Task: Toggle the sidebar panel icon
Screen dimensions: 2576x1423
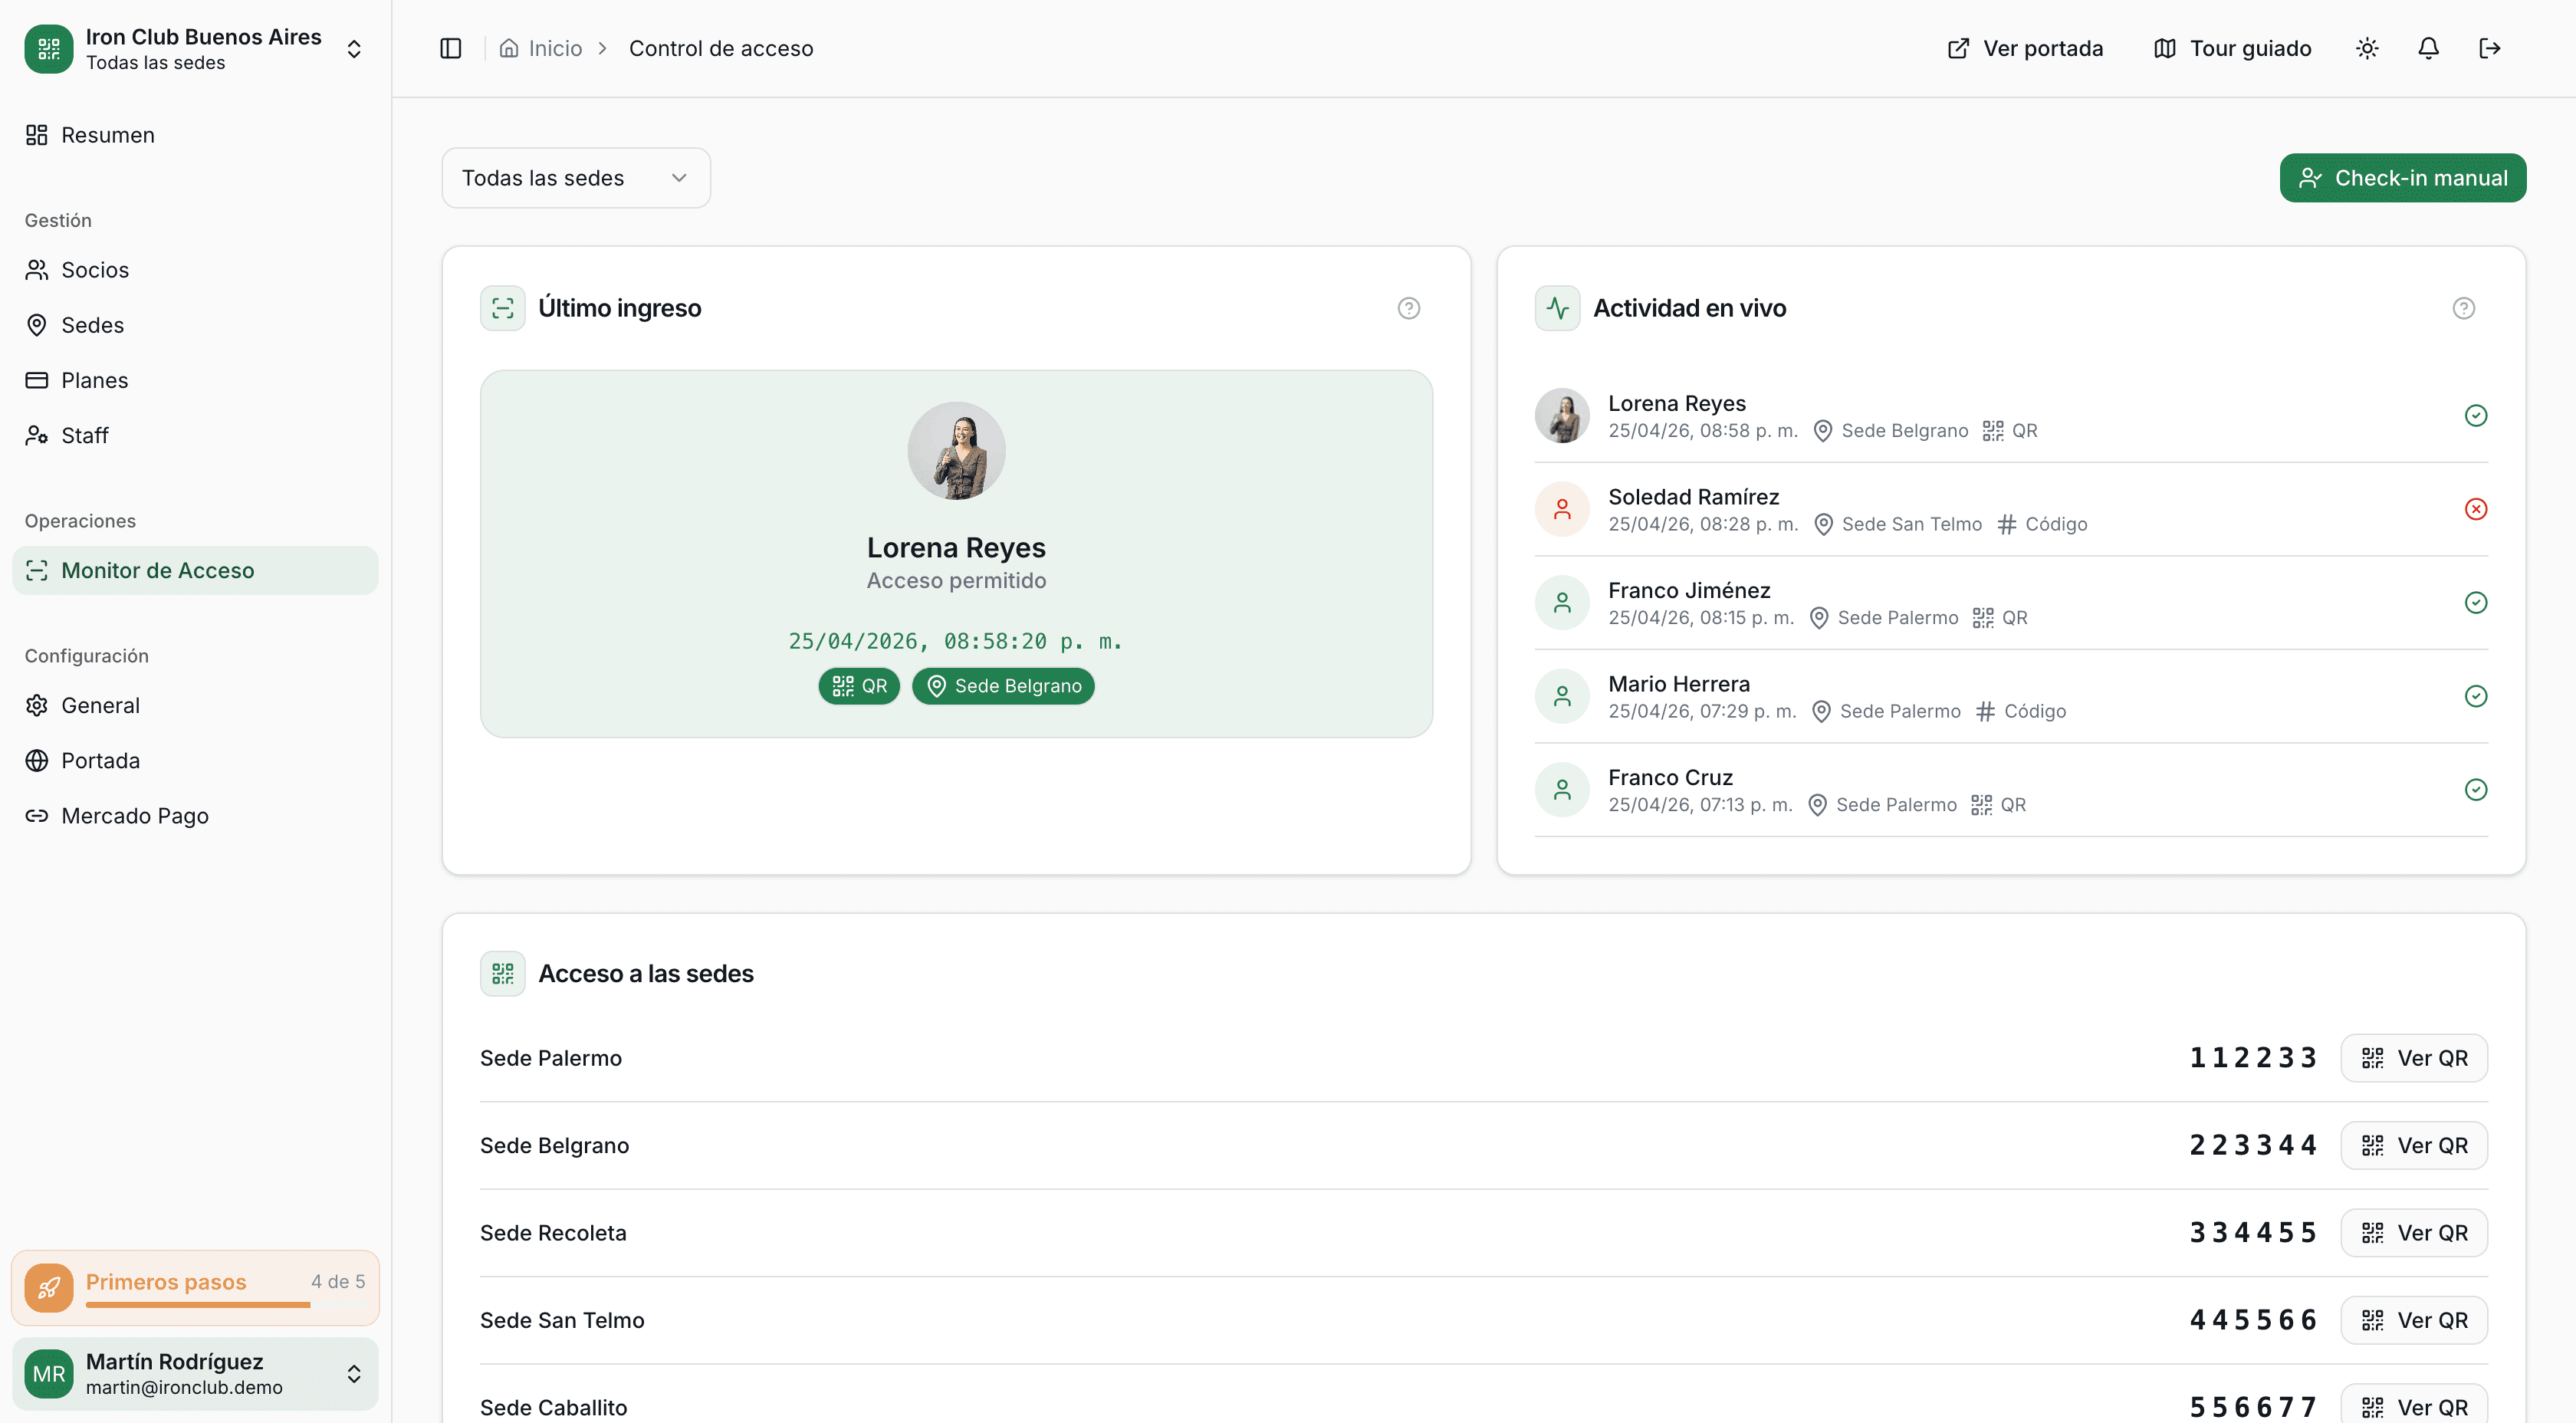Action: [451, 48]
